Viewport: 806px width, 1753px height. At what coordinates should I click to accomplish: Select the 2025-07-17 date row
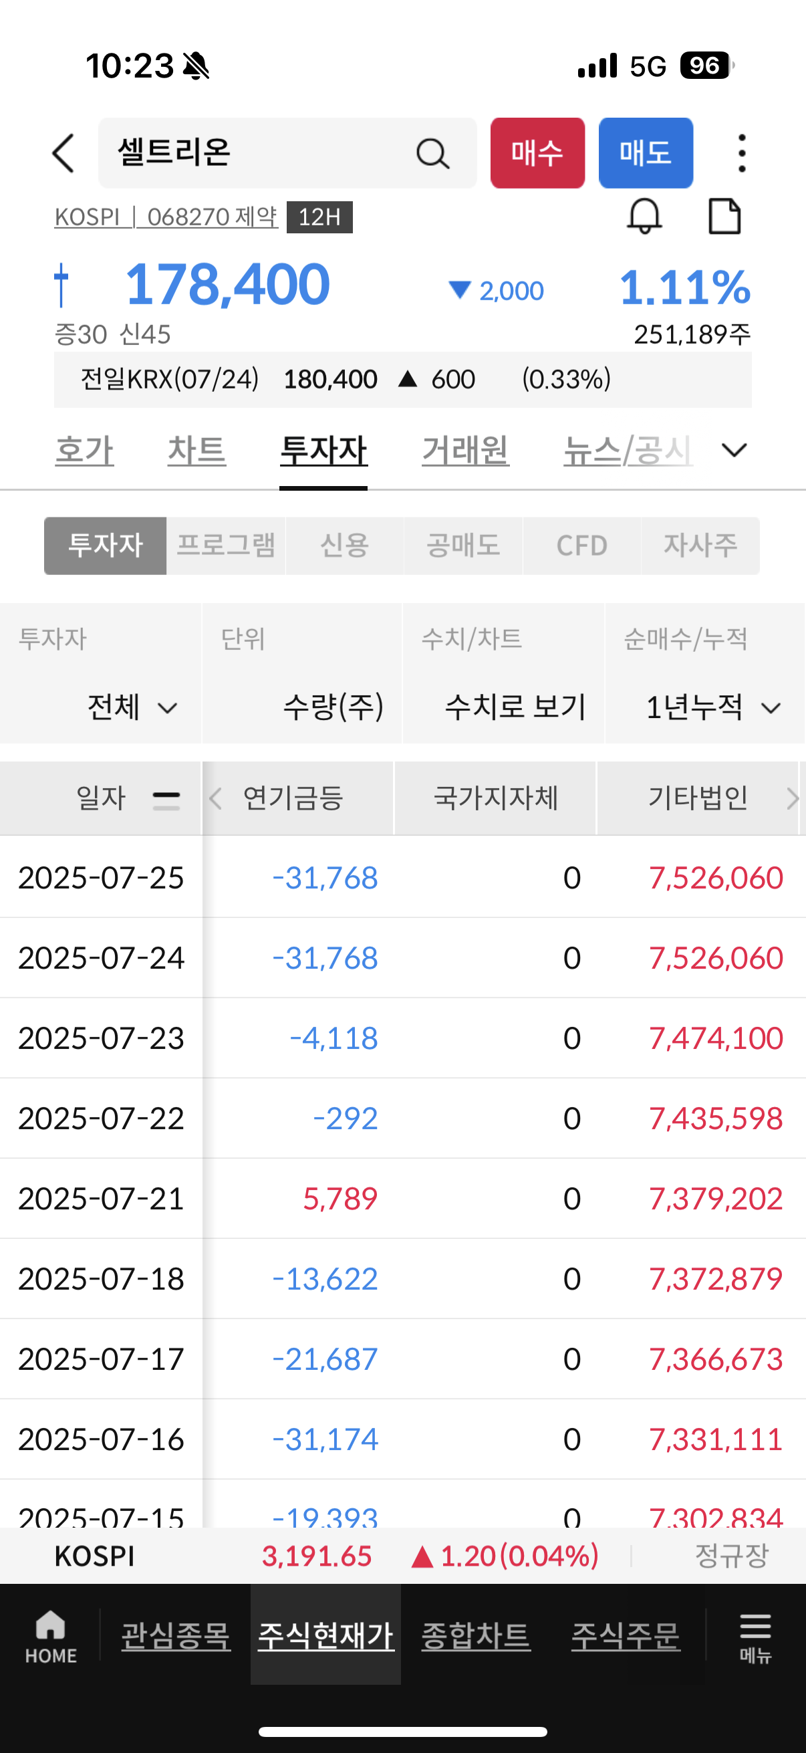[402, 1359]
